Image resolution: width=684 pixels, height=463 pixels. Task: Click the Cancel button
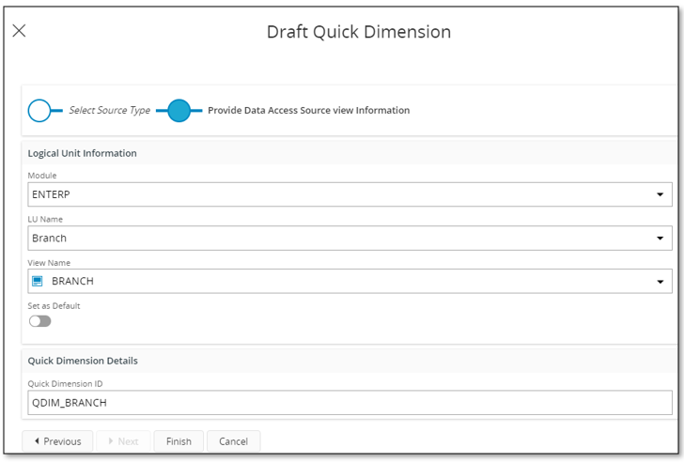point(233,441)
